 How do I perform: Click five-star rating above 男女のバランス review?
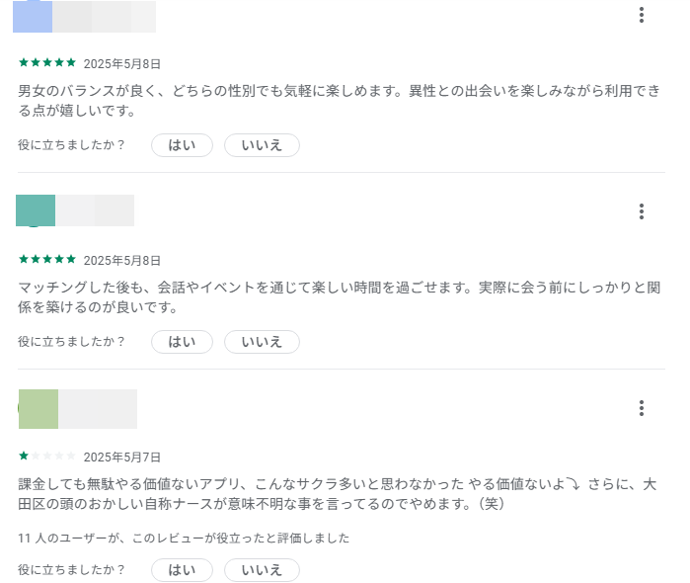pos(47,62)
